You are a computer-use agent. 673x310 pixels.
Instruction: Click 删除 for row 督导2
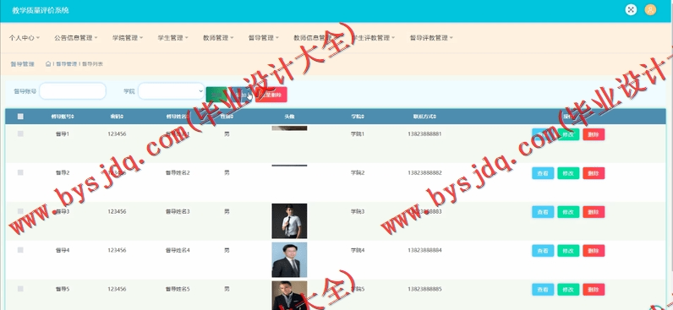[x=594, y=173]
